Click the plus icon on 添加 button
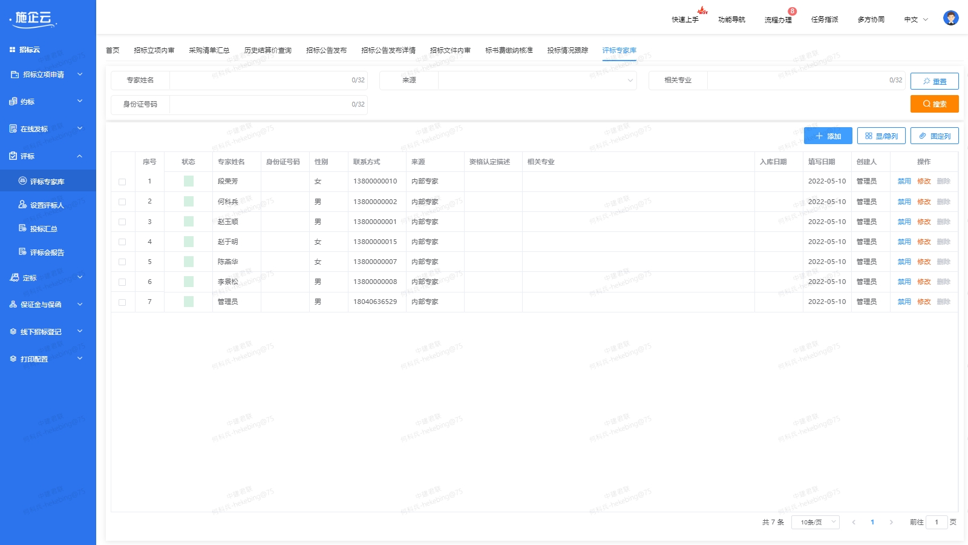The width and height of the screenshot is (968, 545). [819, 136]
